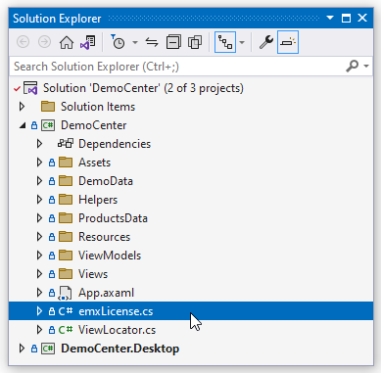
Task: Click the search magnifier icon
Action: pos(353,67)
